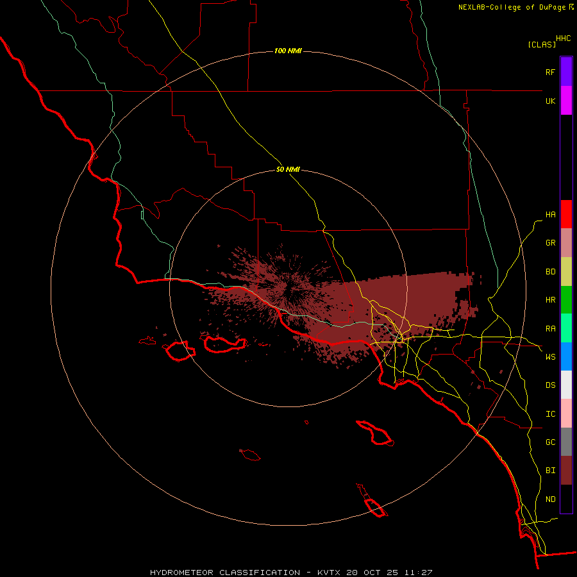
Task: Click the DS legend label
Action: [x=550, y=385]
